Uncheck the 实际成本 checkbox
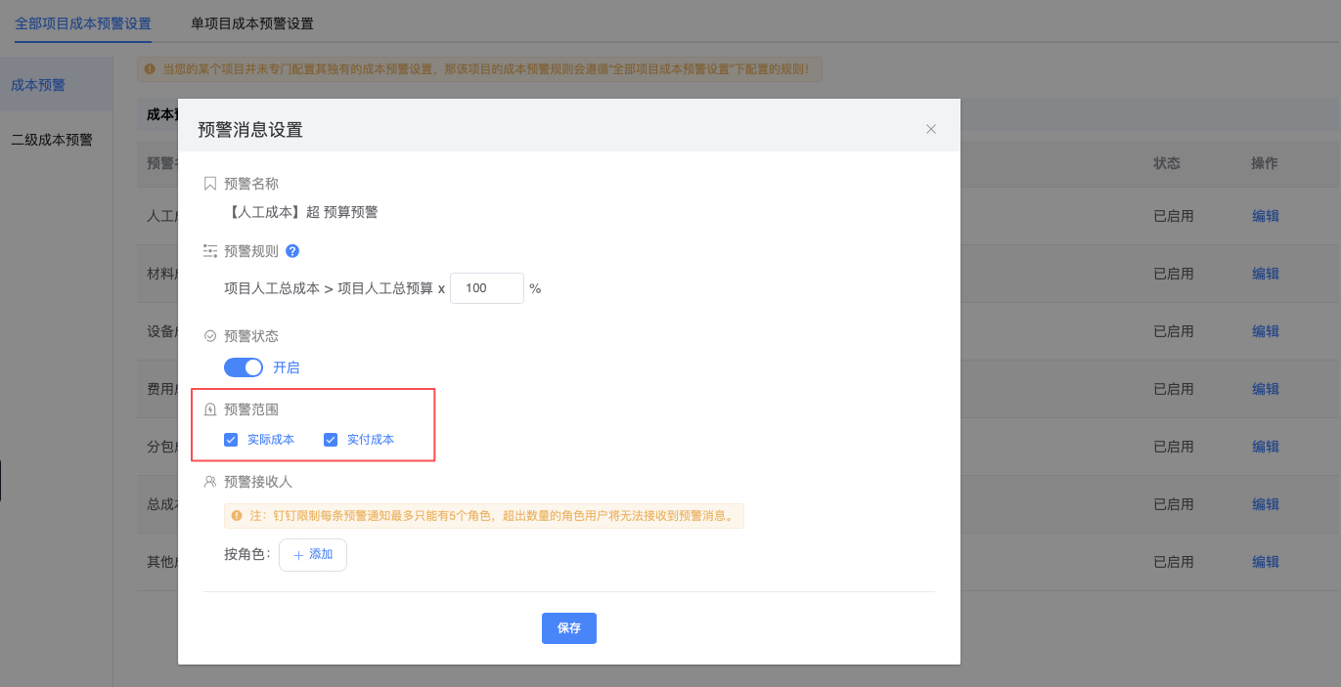This screenshot has width=1341, height=687. click(x=231, y=440)
